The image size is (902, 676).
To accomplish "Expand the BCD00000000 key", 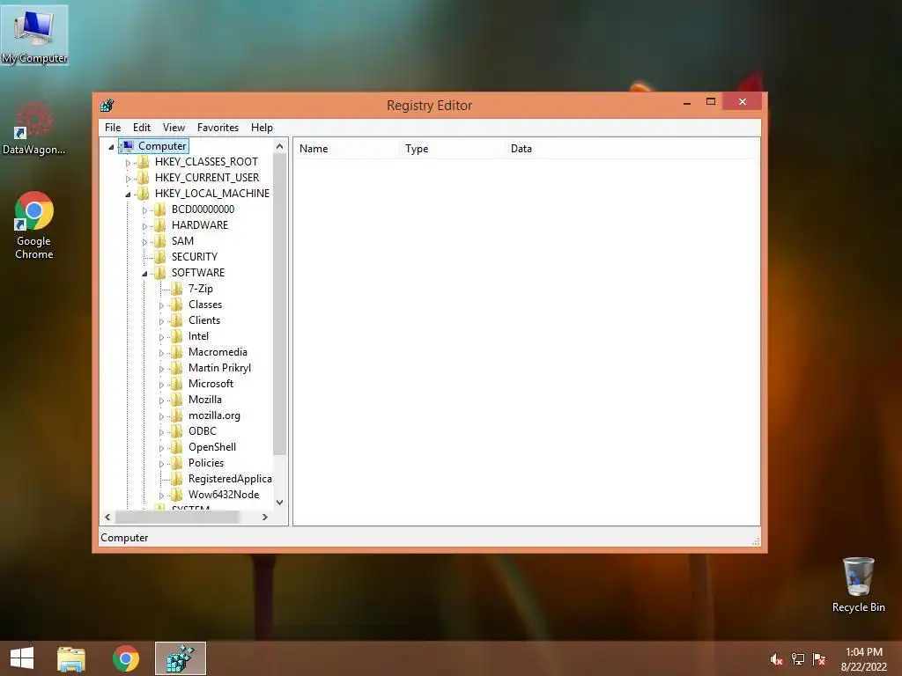I will [x=144, y=210].
